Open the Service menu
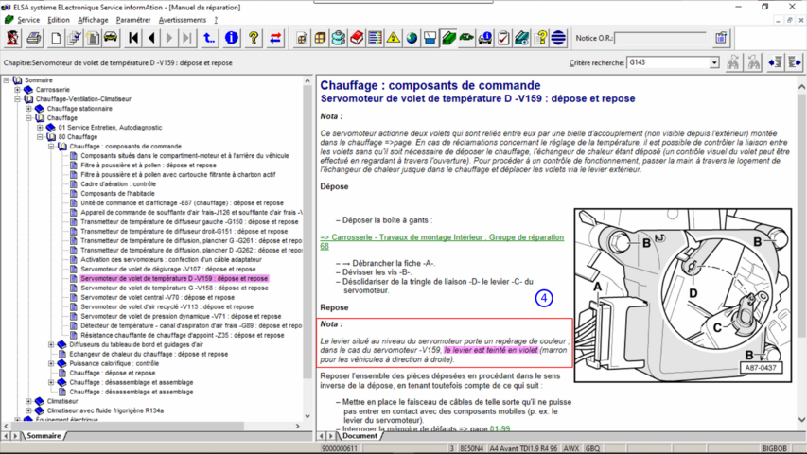 pyautogui.click(x=28, y=20)
